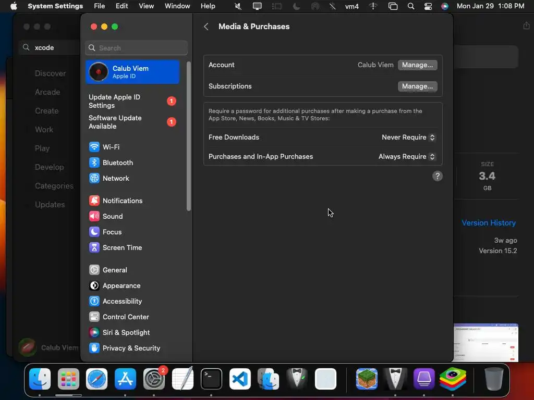
Task: Click App Store xcode search field
Action: 50,47
